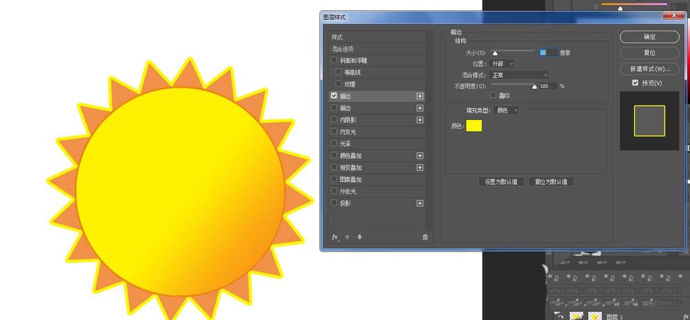690x320 pixels.
Task: Open the 位置 position dropdown
Action: click(502, 63)
